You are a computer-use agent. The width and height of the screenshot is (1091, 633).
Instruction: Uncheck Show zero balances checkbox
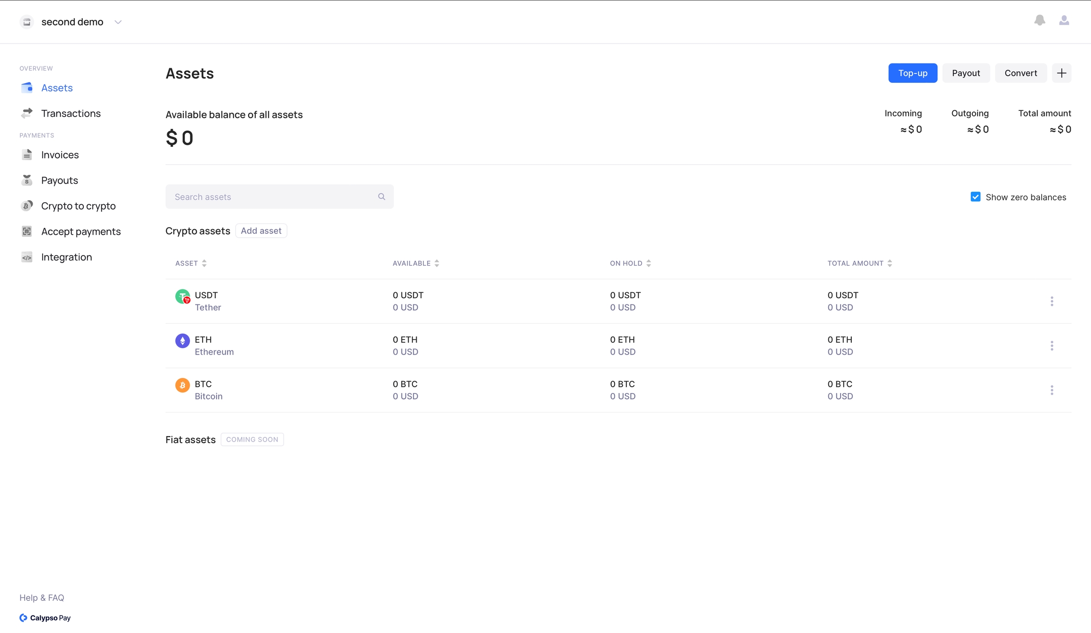[x=975, y=197]
